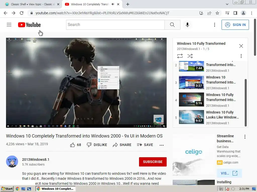
Task: Open the Windows 10 Complet... taskbar button
Action: (55, 189)
